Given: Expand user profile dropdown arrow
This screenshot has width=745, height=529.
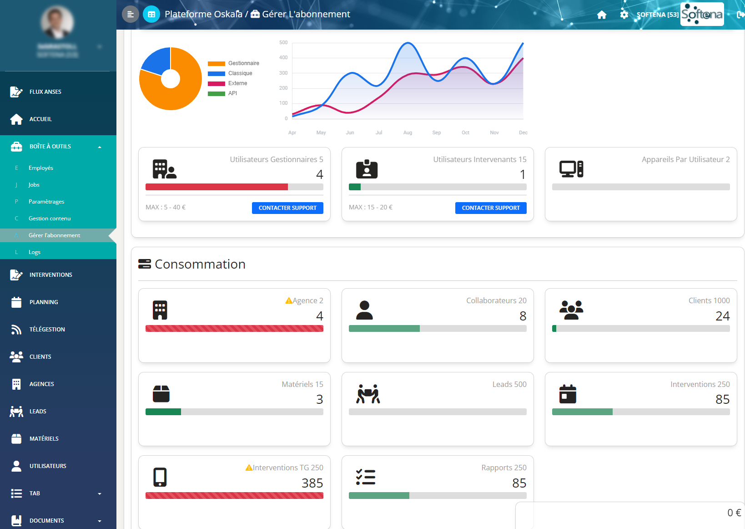Looking at the screenshot, I should [x=100, y=46].
